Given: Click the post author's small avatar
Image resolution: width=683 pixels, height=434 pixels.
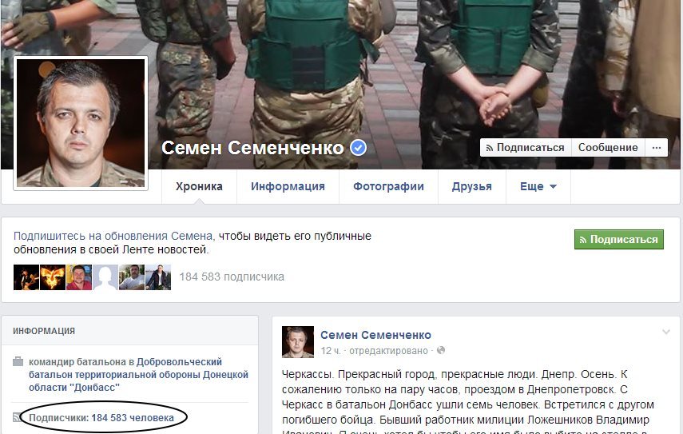Looking at the screenshot, I should click(x=298, y=342).
